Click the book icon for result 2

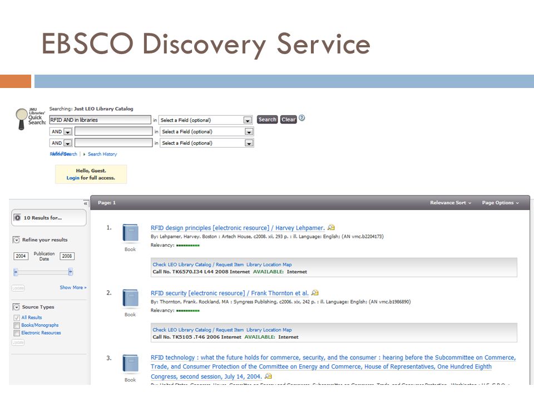click(130, 298)
